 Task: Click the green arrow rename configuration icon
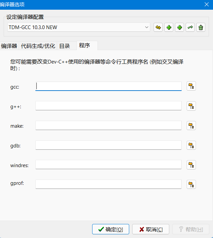point(190,27)
